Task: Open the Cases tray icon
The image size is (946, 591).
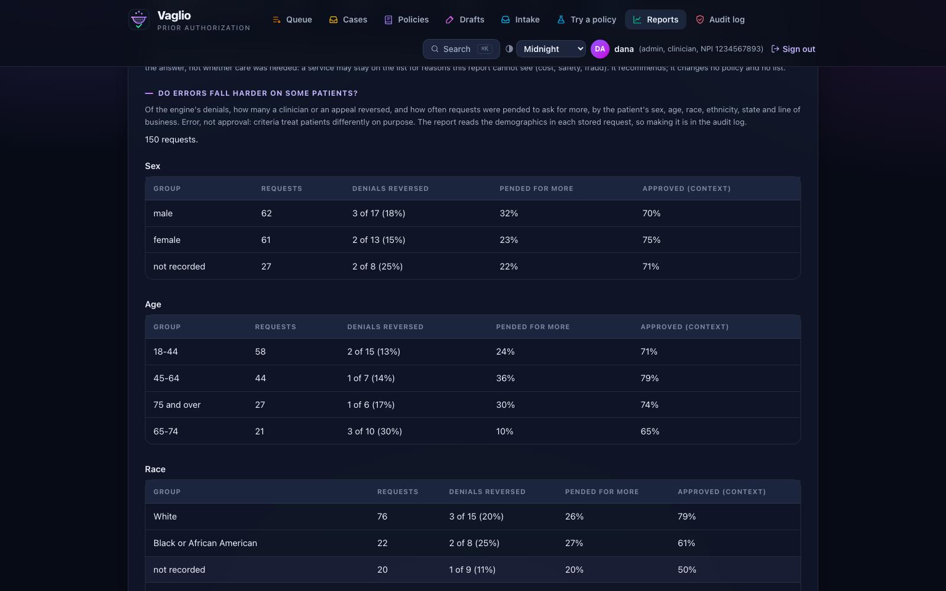Action: coord(333,20)
